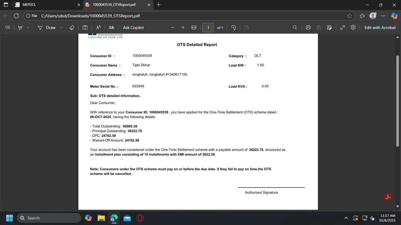The image size is (401, 225).
Task: Rotate the PDF page
Action: [234, 28]
